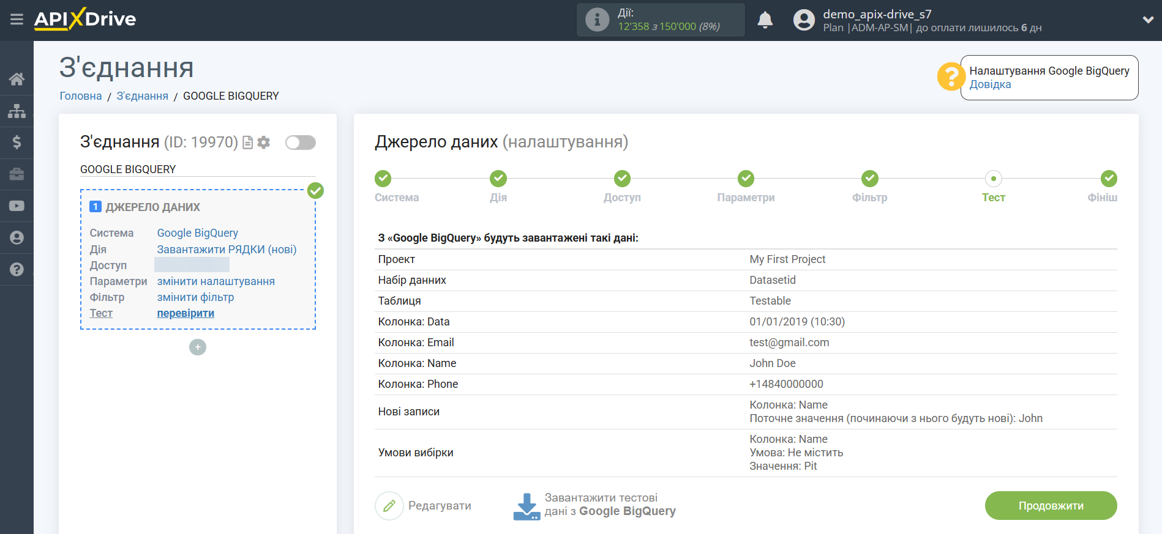This screenshot has width=1162, height=534.
Task: Click the yellow question mark help icon
Action: [951, 77]
